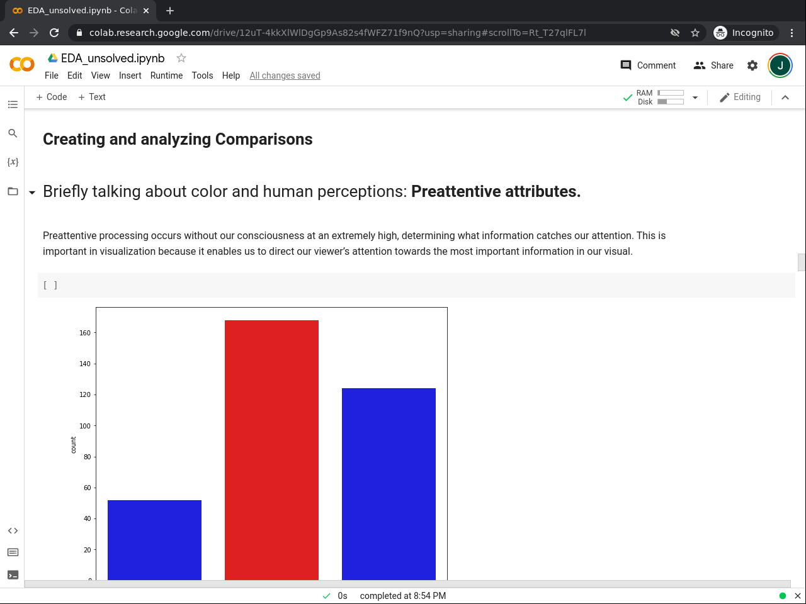Open the Editing mode switcher
806x604 pixels.
pos(740,97)
